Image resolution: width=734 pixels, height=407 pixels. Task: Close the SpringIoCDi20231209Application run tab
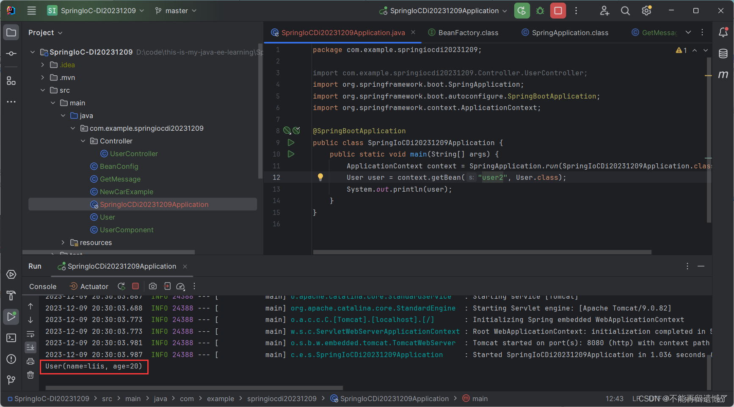coord(185,266)
